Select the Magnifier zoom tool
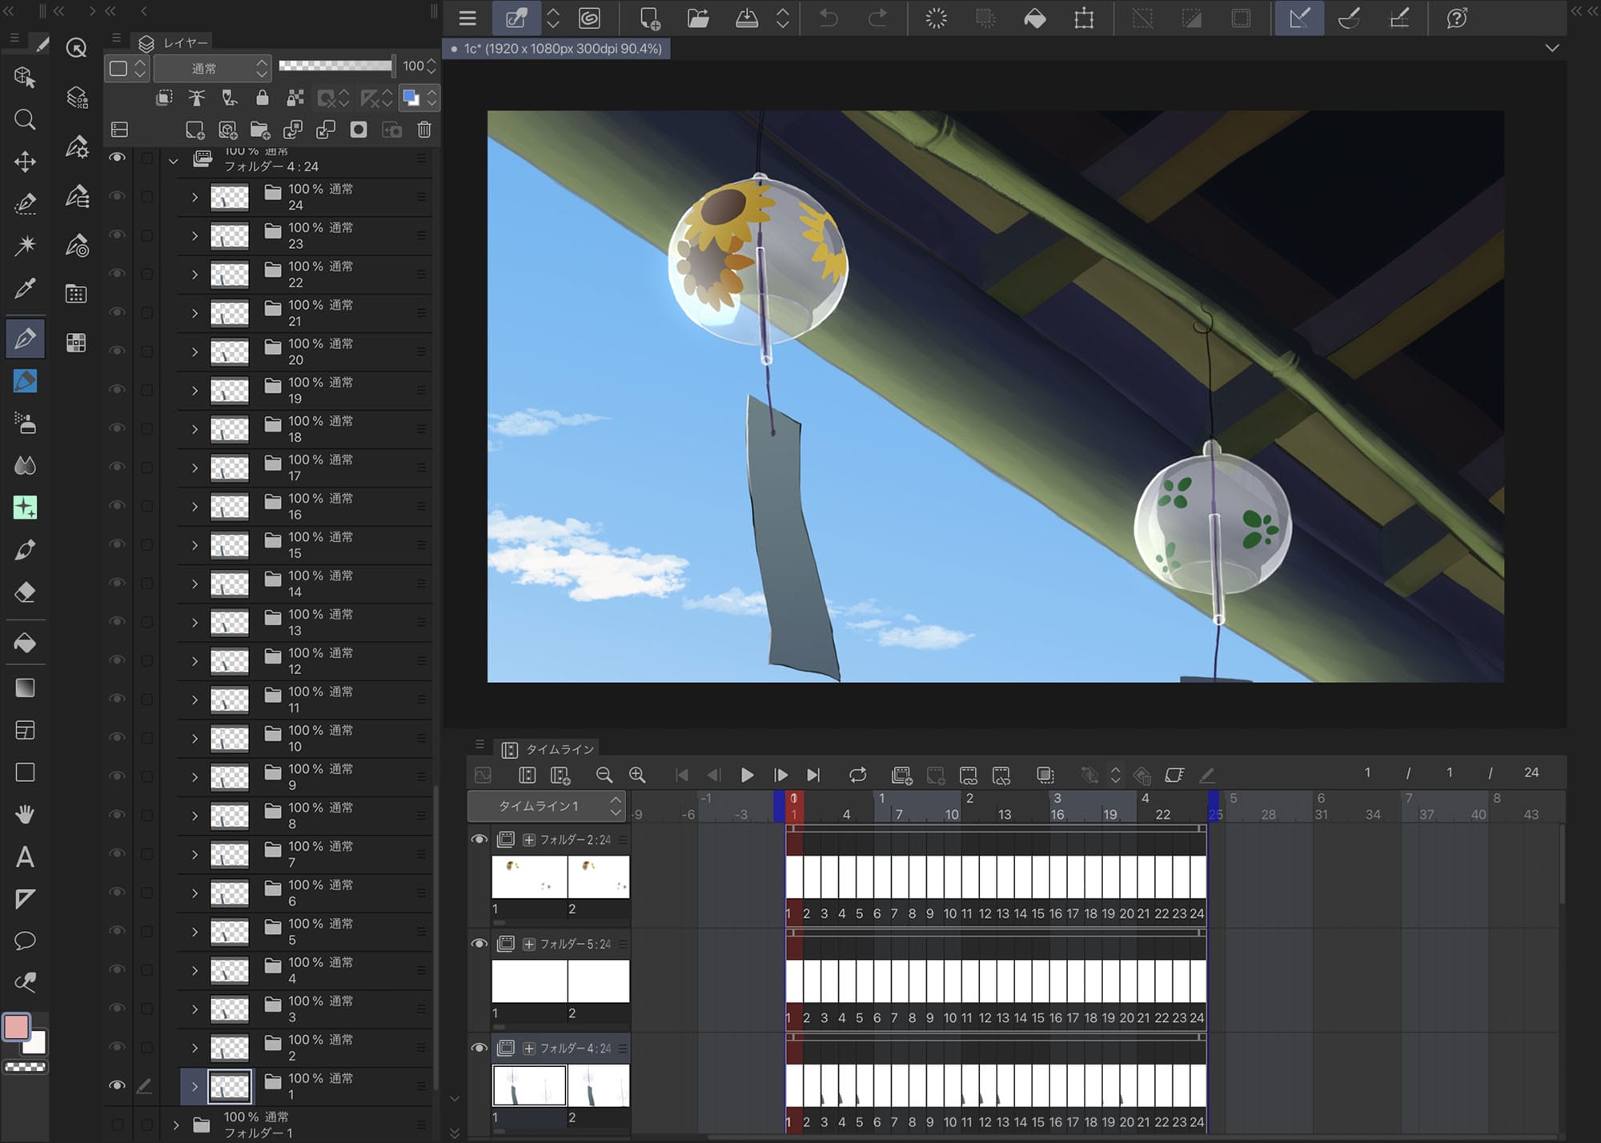This screenshot has height=1143, width=1601. (x=25, y=120)
